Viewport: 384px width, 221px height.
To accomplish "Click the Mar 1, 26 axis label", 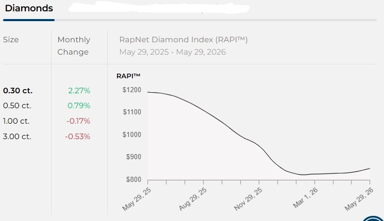I will 305,198.
